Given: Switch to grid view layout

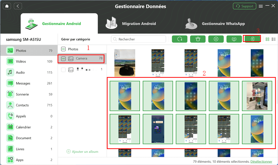Looking at the screenshot, I should point(267,39).
